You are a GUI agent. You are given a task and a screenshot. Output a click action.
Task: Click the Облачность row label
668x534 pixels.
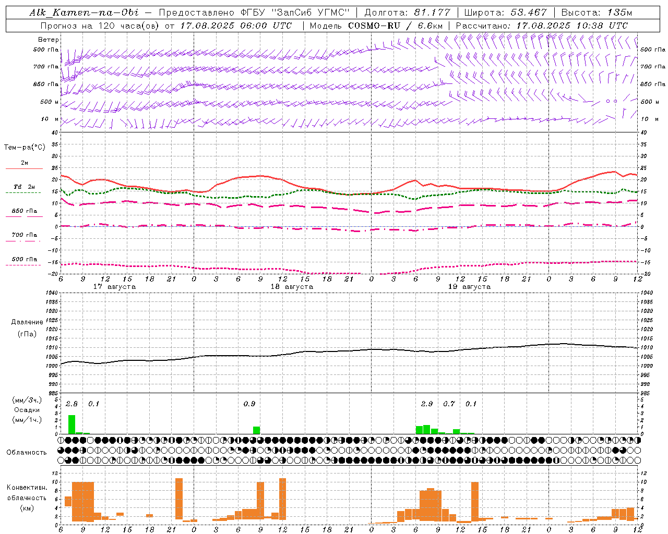(27, 452)
